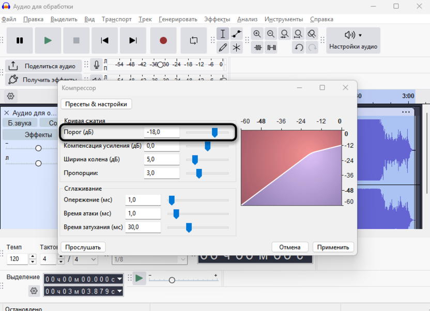Open the Настройки аудио dropdown
The image size is (430, 311).
point(354,40)
